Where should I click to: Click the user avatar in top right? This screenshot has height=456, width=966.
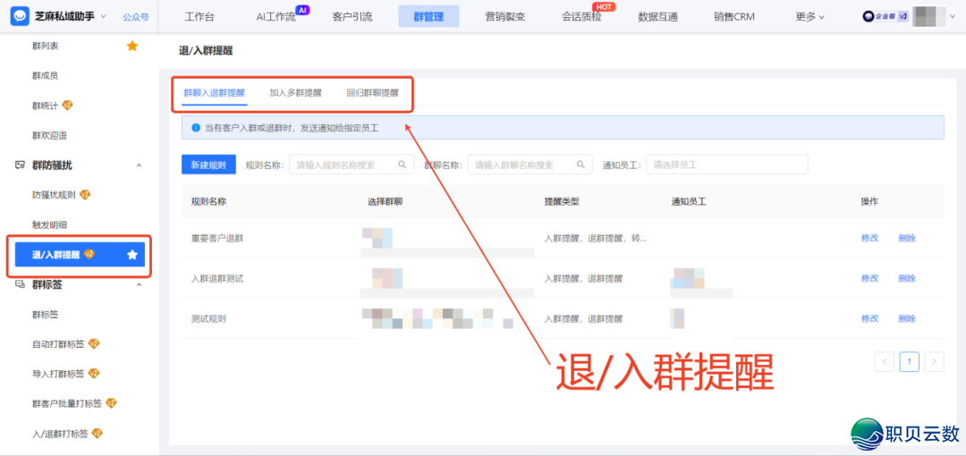pyautogui.click(x=929, y=17)
